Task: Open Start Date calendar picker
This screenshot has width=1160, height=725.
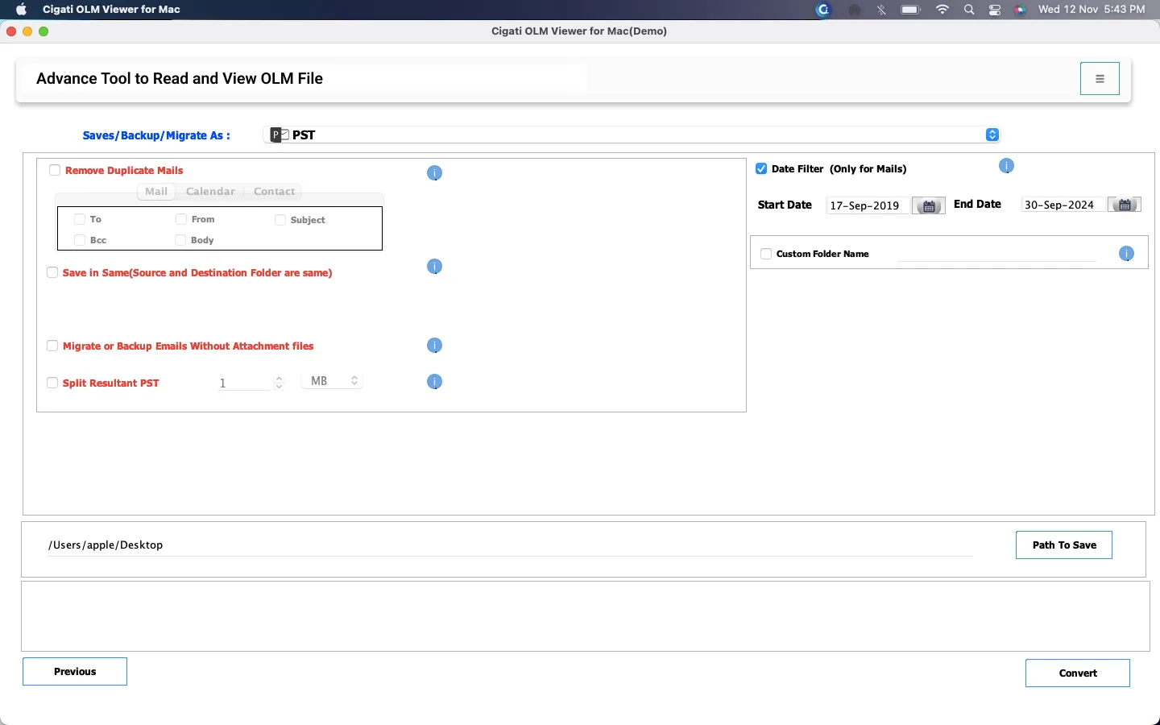Action: pyautogui.click(x=929, y=206)
